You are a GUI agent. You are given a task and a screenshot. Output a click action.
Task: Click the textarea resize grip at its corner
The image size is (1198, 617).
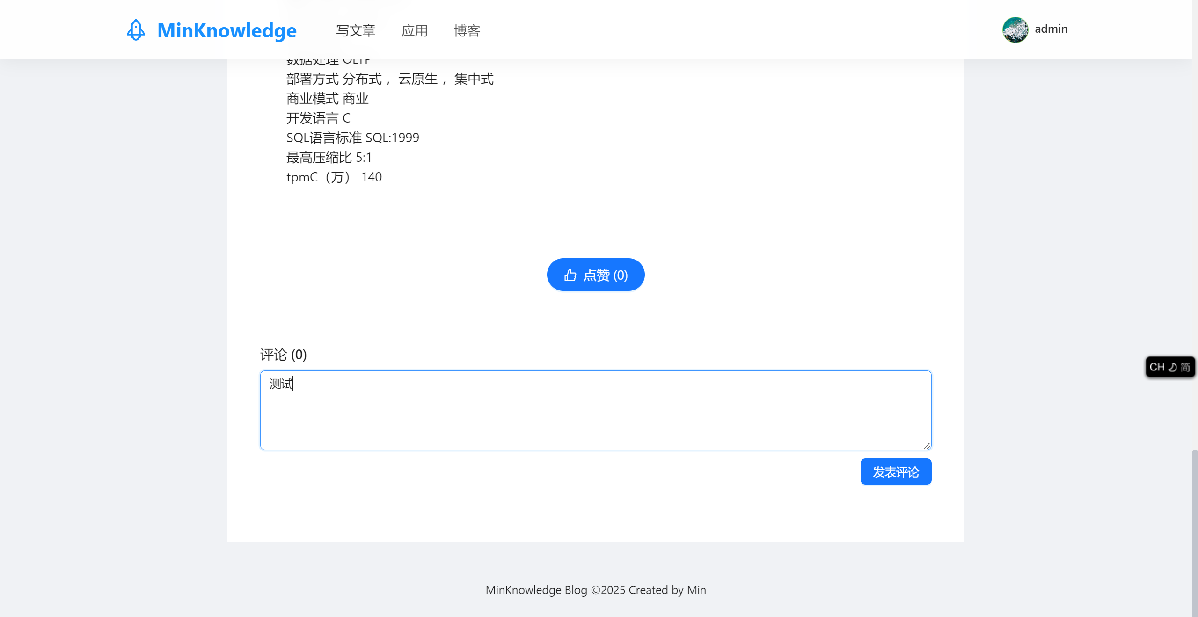[927, 445]
